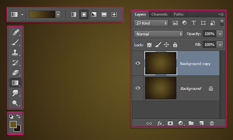
Task: Expand the gradient picker arrow
Action: point(58,14)
